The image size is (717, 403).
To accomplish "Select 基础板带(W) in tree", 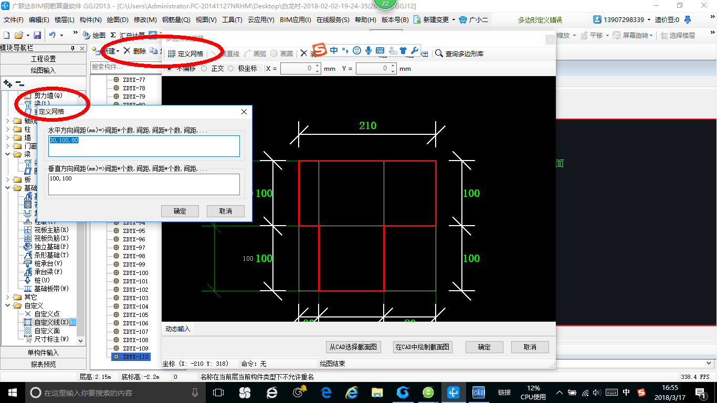I will pyautogui.click(x=47, y=289).
